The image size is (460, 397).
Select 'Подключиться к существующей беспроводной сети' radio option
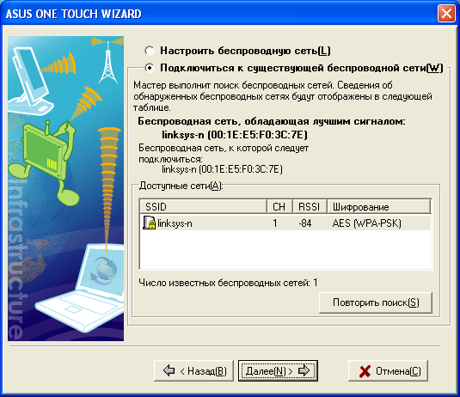(150, 68)
